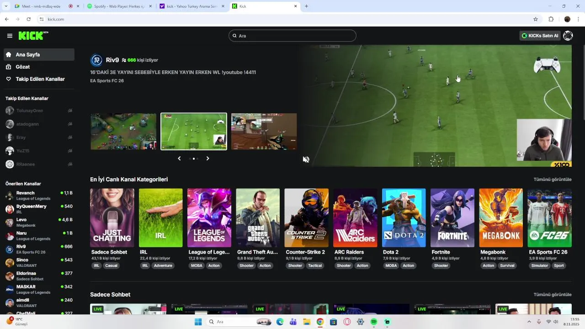Open TolunayOren followed channel
This screenshot has width=585, height=329.
click(39, 111)
